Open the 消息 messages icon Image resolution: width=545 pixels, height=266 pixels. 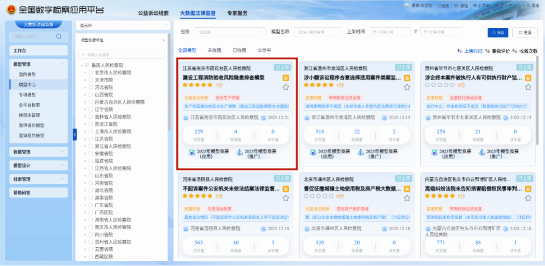pos(440,6)
